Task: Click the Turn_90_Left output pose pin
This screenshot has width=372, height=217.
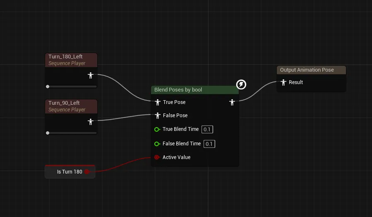Action: pos(90,122)
